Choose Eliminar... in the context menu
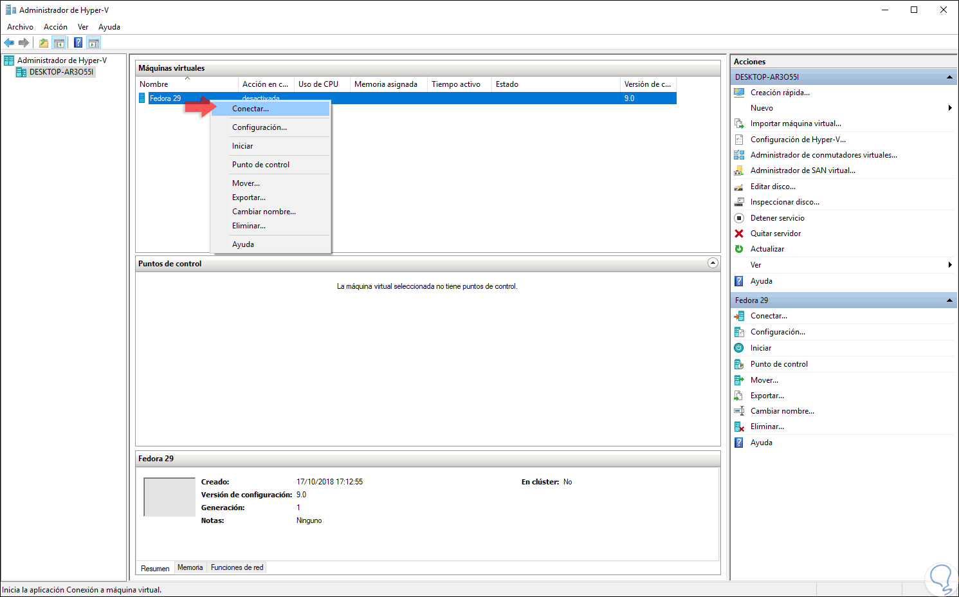 (270, 226)
